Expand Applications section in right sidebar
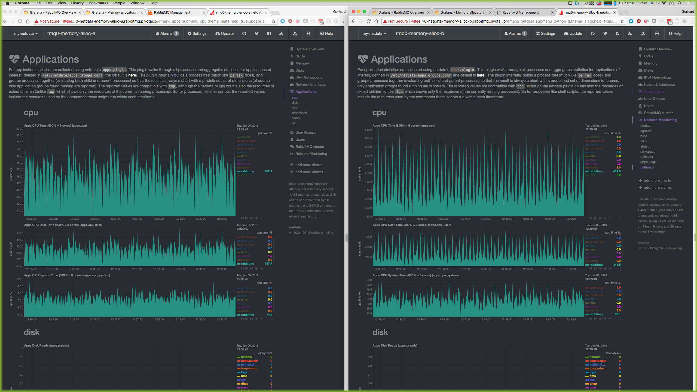This screenshot has width=697, height=392. point(654,91)
